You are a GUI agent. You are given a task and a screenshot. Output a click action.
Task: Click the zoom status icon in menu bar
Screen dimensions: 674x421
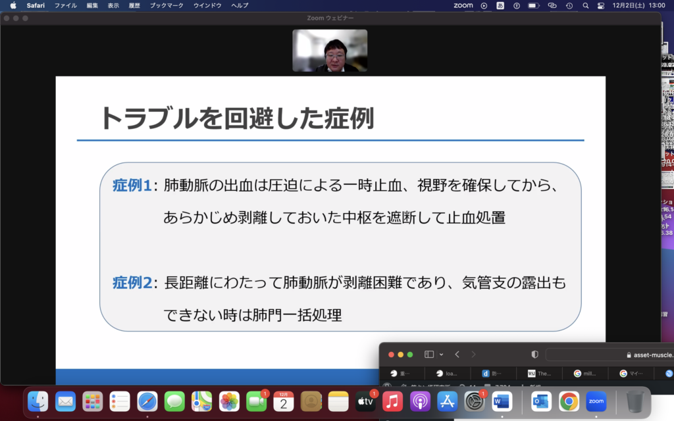(463, 5)
